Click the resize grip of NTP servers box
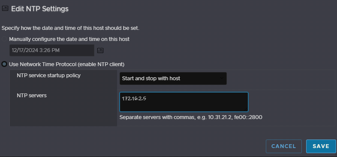The height and width of the screenshot is (157, 337). [246, 110]
